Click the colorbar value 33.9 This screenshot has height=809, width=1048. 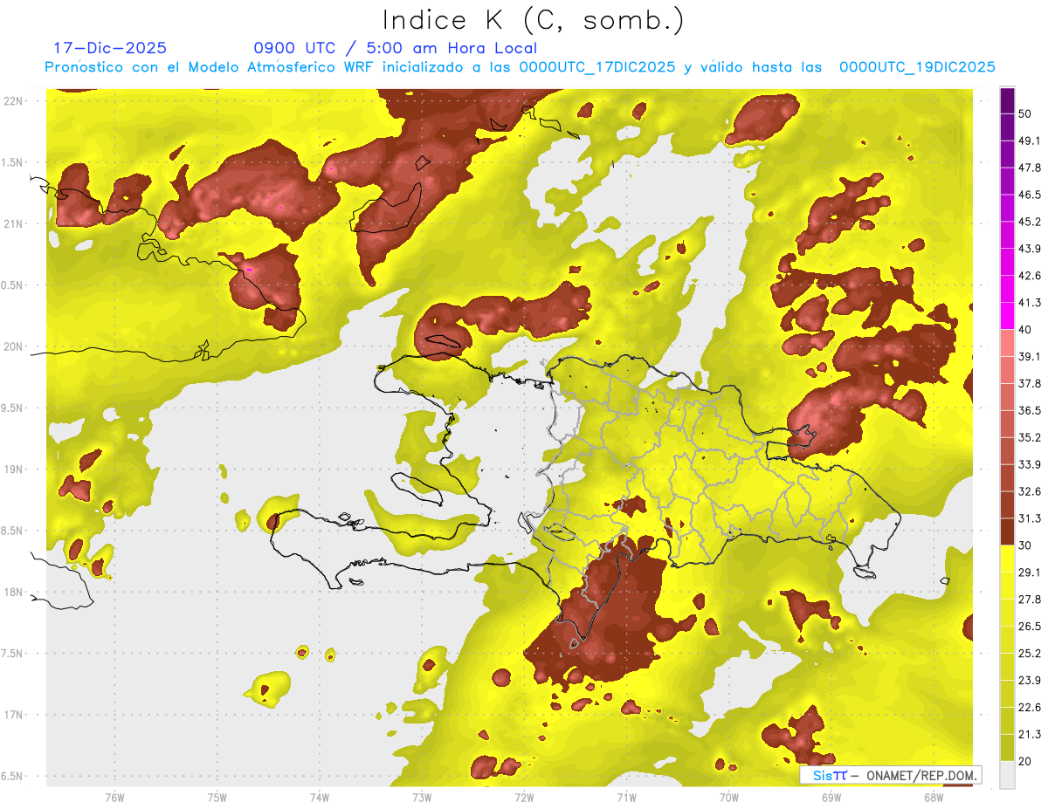click(1031, 464)
